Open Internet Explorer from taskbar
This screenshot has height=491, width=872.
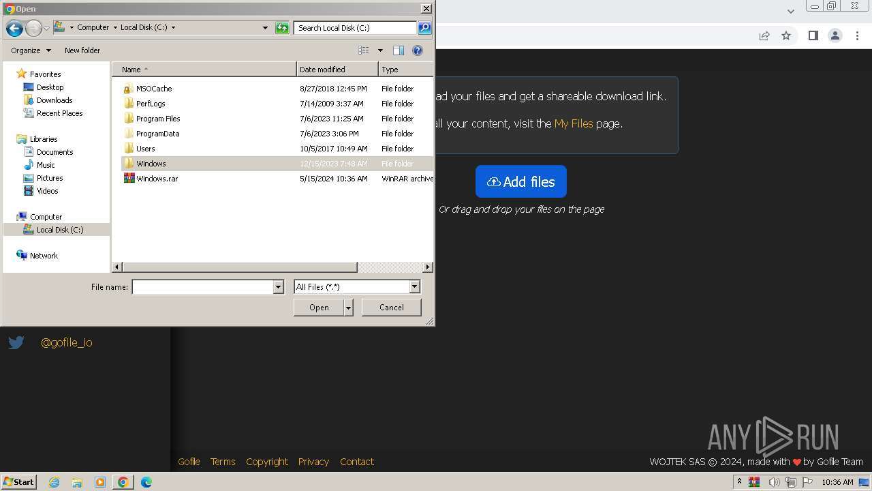pyautogui.click(x=54, y=482)
